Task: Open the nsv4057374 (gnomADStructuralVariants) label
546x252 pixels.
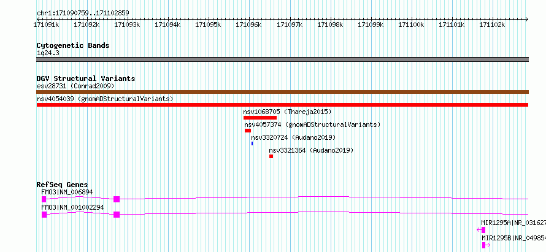Action: [x=312, y=124]
